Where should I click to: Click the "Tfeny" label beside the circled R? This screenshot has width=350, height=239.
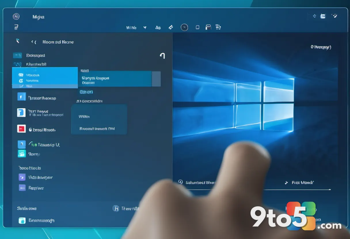(130, 209)
